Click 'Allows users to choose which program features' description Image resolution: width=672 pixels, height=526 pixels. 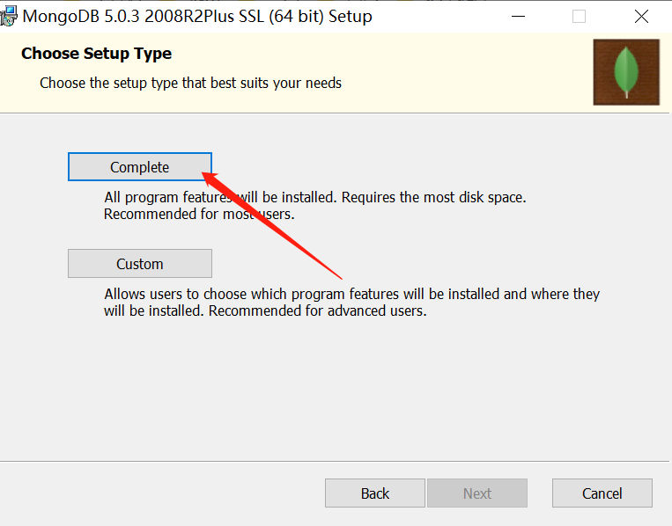click(352, 303)
